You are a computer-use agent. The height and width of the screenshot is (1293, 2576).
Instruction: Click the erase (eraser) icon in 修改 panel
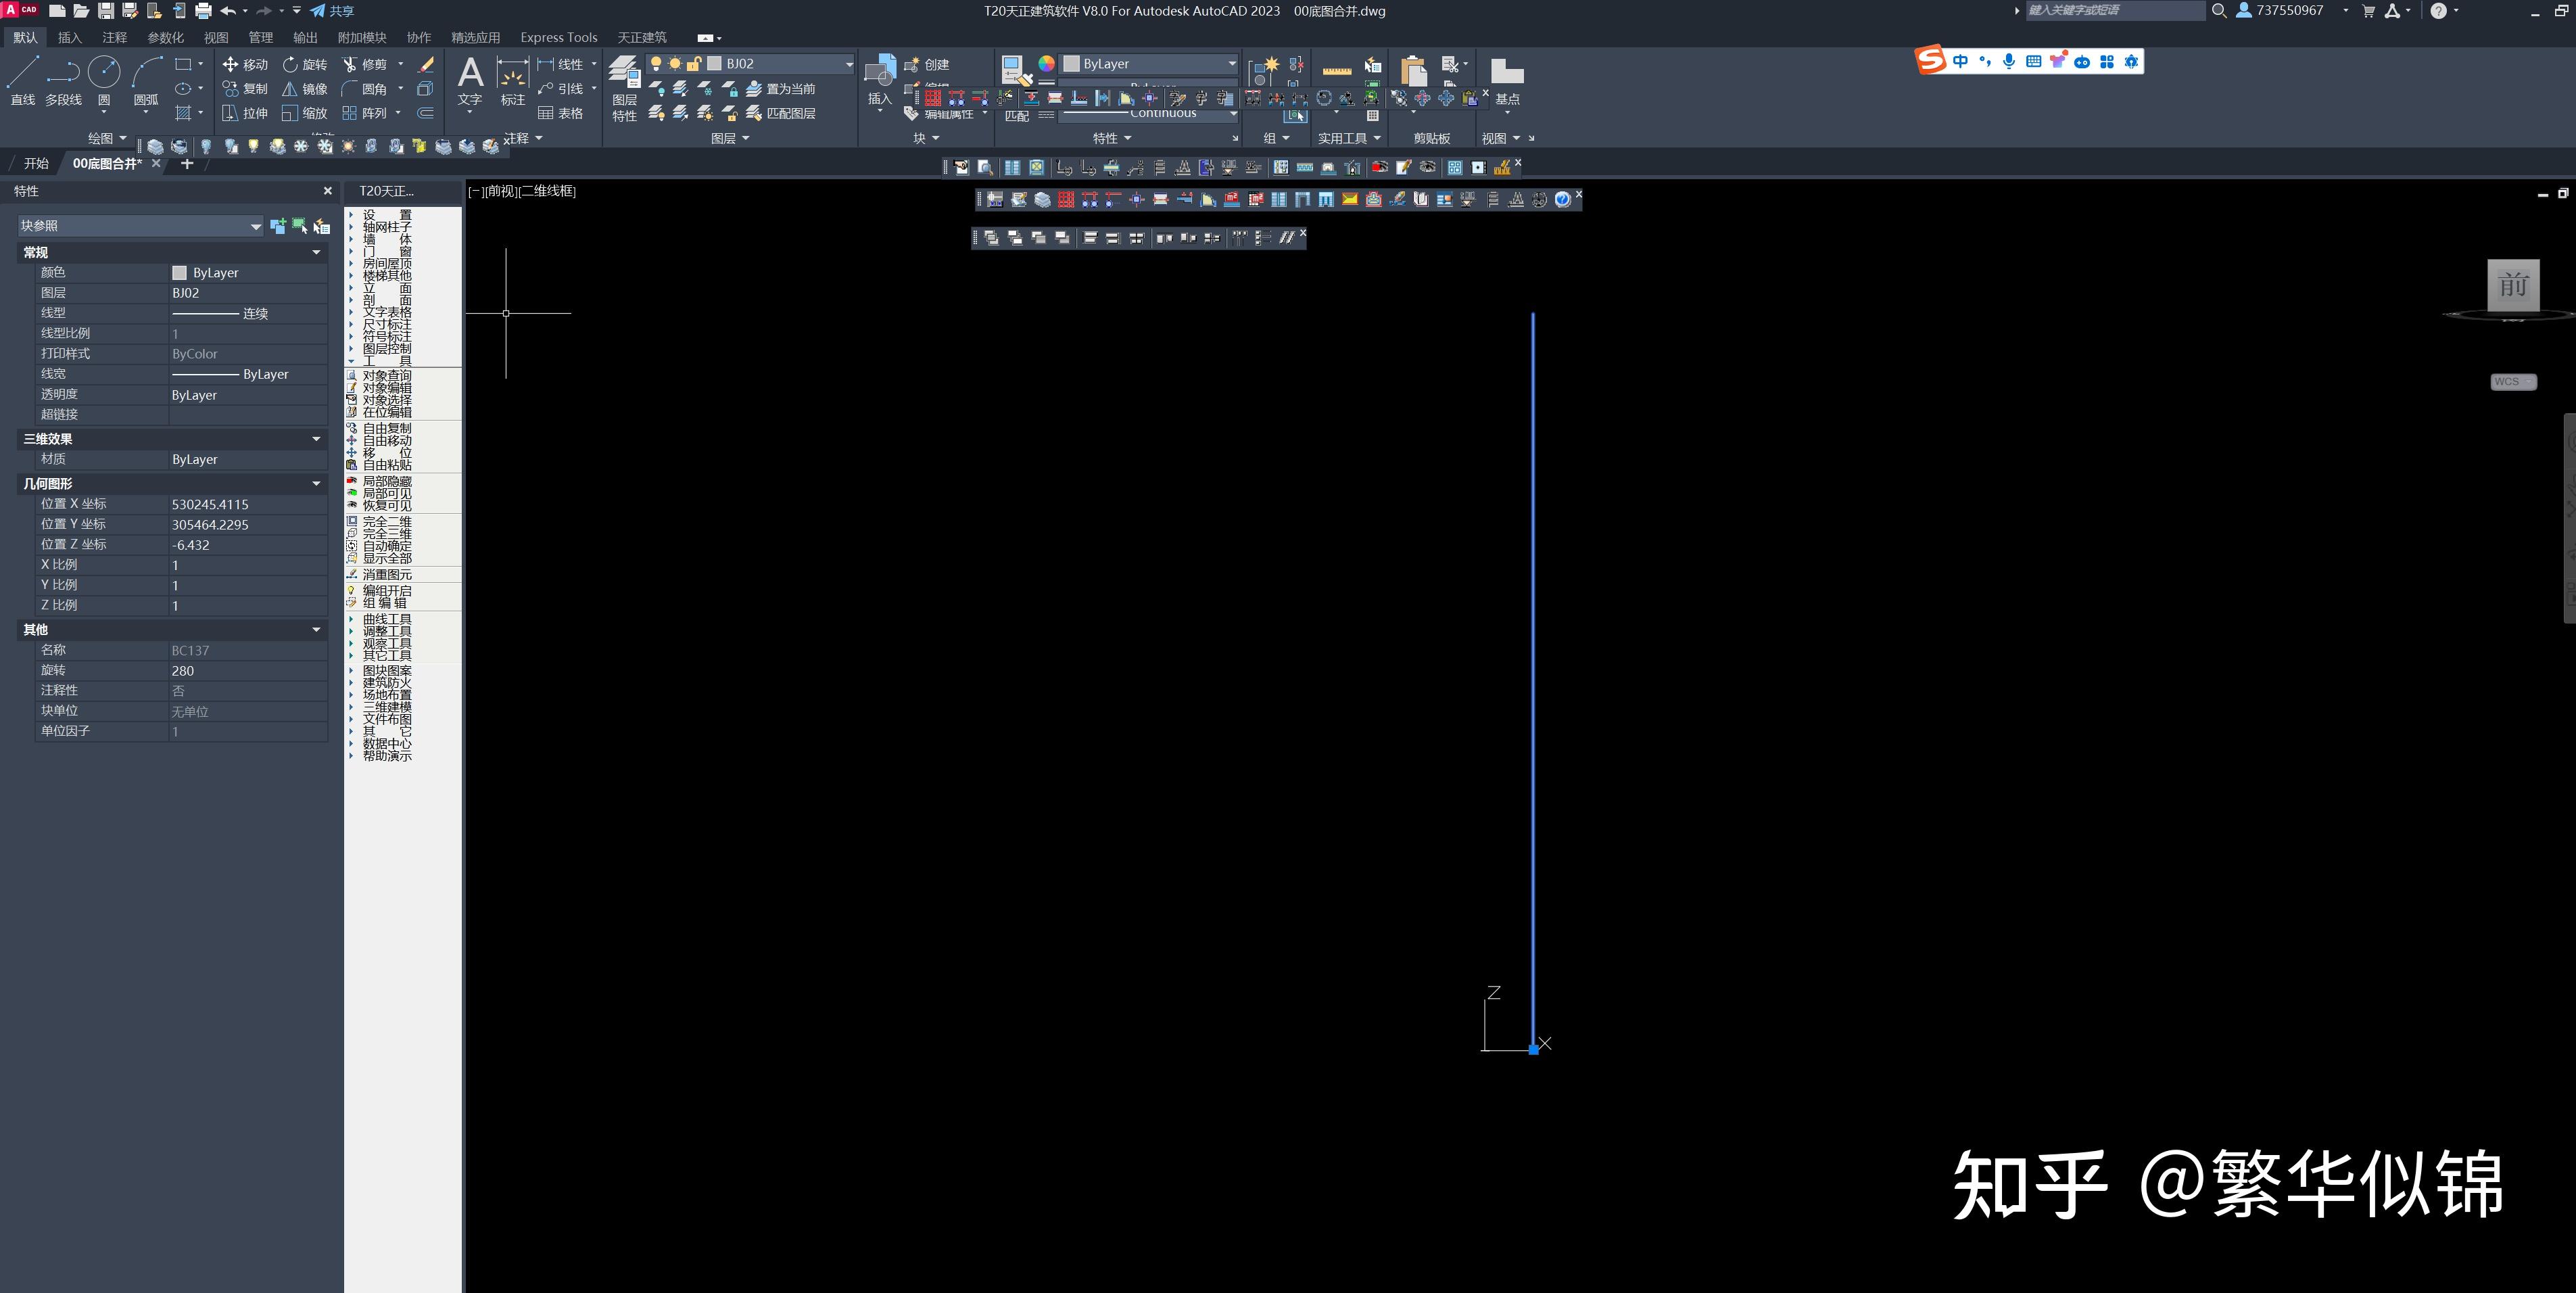click(x=426, y=64)
